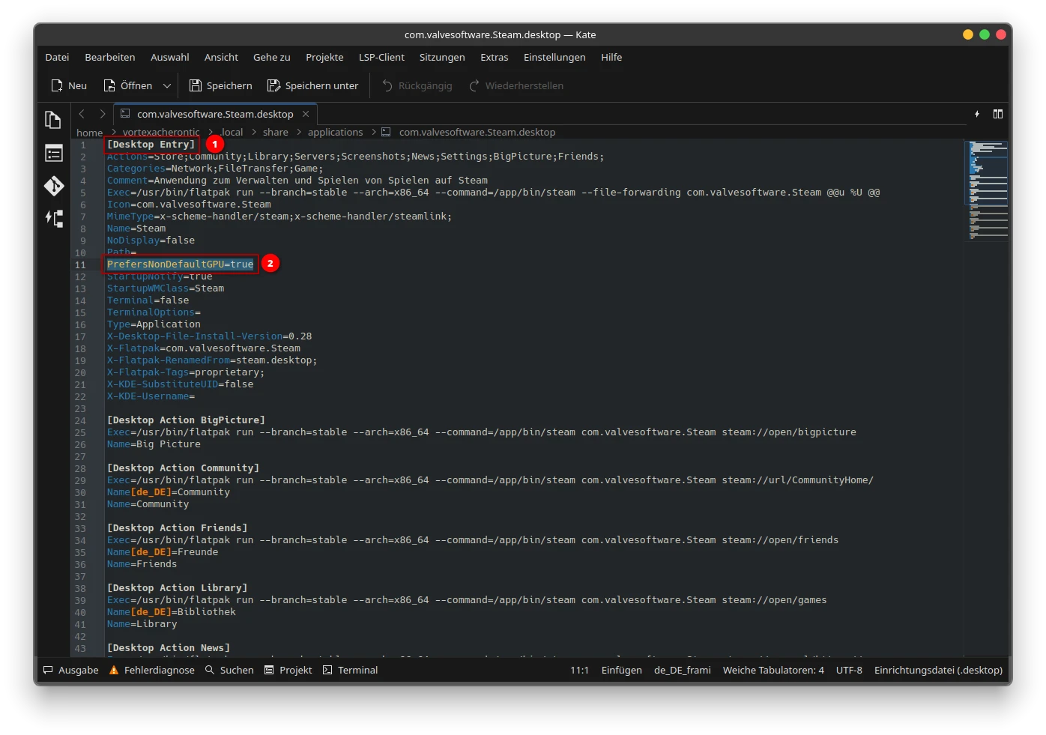Open the UTF-8 encoding selector
This screenshot has width=1046, height=735.
(849, 670)
